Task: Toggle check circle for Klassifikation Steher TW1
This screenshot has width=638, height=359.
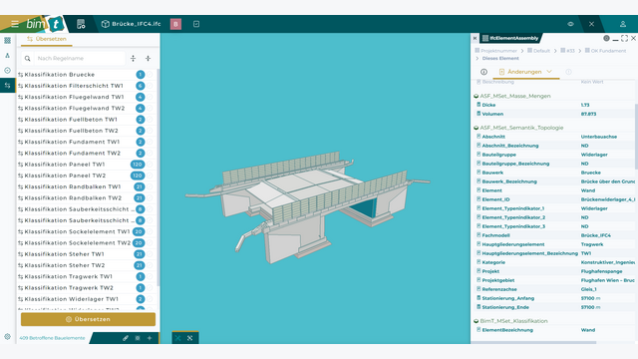Action: click(x=150, y=254)
